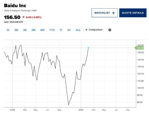Screen dimensions: 149x115
Task: Open the Quote Details page
Action: (x=133, y=13)
